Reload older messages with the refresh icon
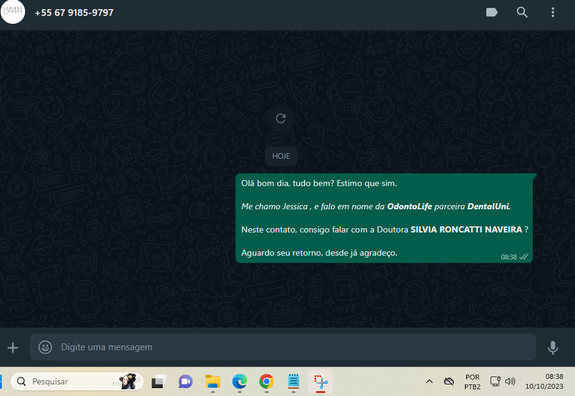575x396 pixels. [281, 118]
